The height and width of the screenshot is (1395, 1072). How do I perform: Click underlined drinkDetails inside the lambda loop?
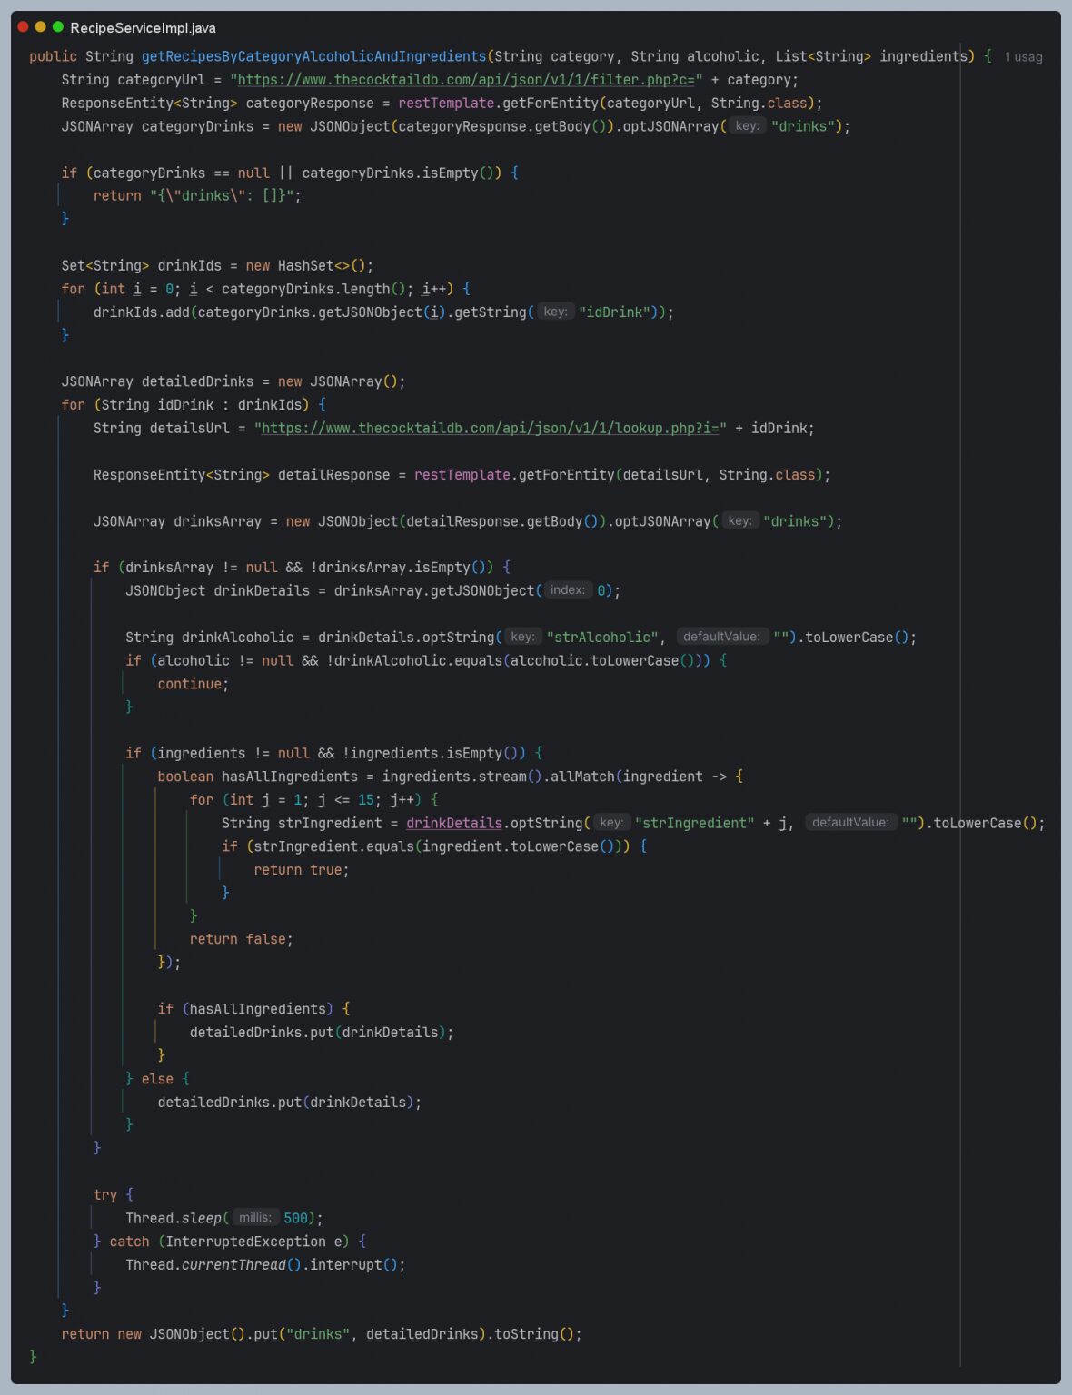tap(453, 823)
